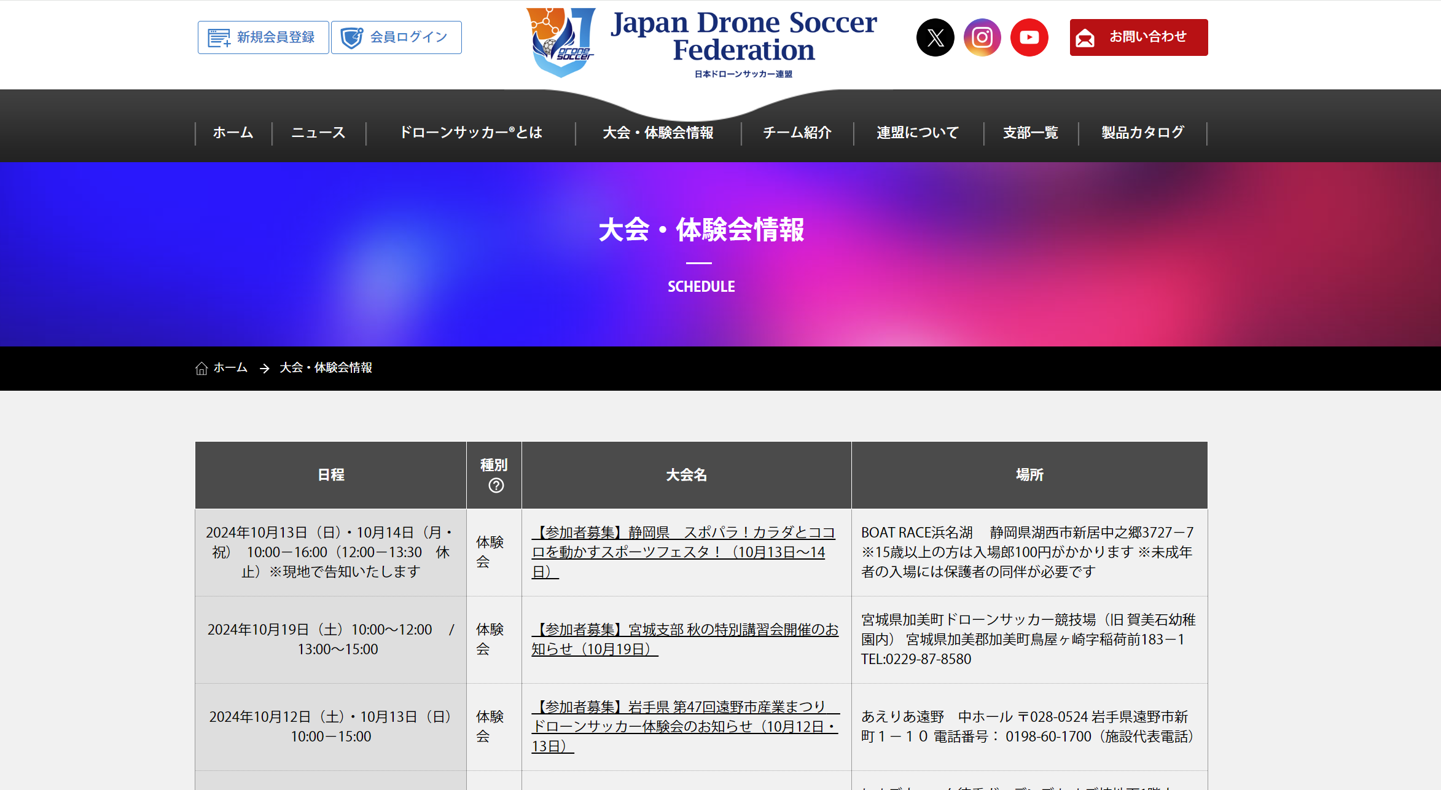The image size is (1441, 790).
Task: Open the 岩手県 第47回遠野市産業まつり link
Action: click(x=685, y=727)
